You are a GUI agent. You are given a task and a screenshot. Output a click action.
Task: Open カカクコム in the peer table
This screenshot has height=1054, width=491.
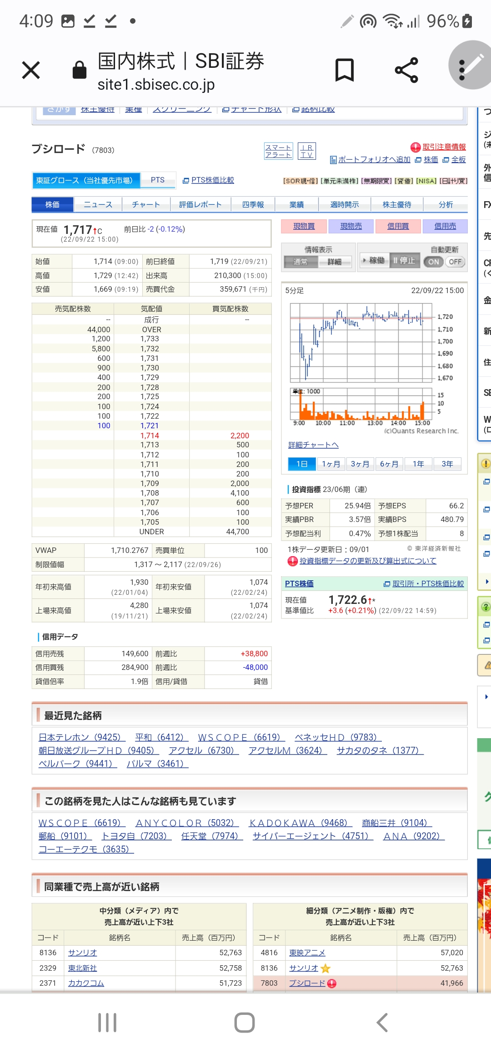(86, 983)
